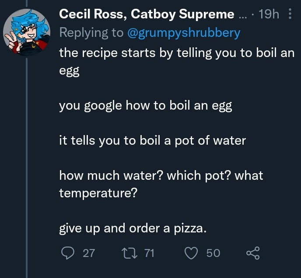Like the tweet with heart icon
Screen dimensions: 301x278
pyautogui.click(x=191, y=253)
